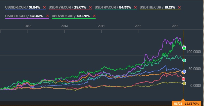Click the 2016 label on the time axis
Screen dimensions: 204x106
pyautogui.click(x=175, y=26)
